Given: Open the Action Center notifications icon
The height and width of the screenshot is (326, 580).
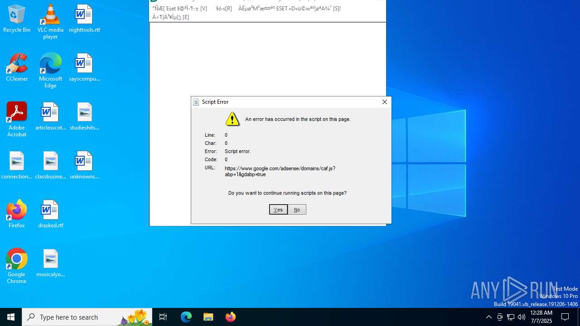Looking at the screenshot, I should (565, 317).
